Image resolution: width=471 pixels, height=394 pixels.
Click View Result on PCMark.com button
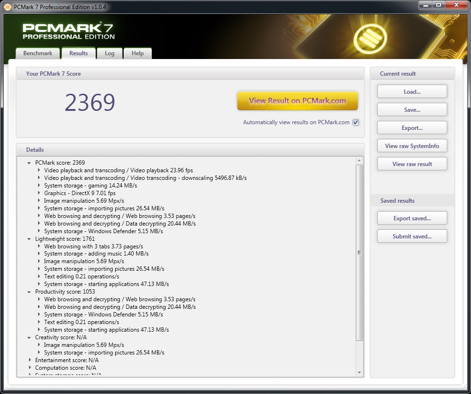[x=297, y=101]
